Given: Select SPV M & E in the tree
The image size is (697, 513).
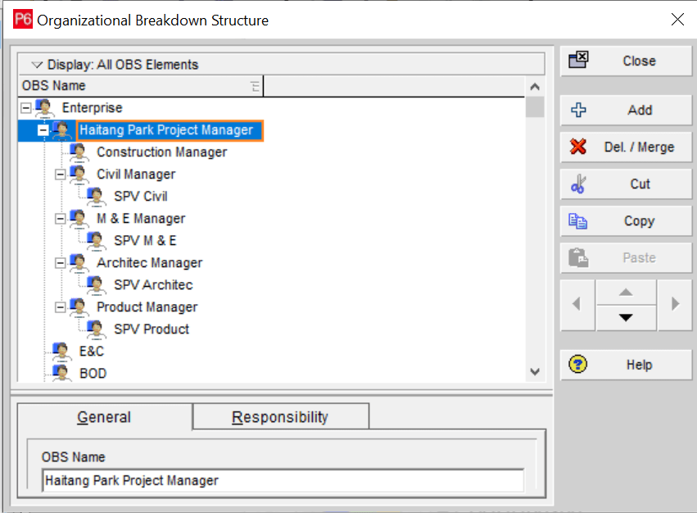Looking at the screenshot, I should click(x=145, y=241).
